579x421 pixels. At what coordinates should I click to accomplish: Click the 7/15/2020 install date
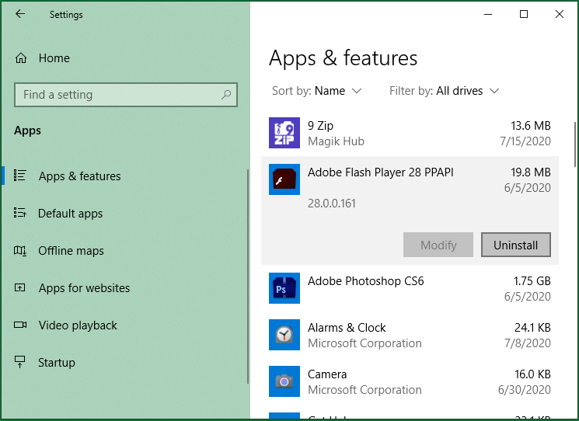(x=525, y=141)
